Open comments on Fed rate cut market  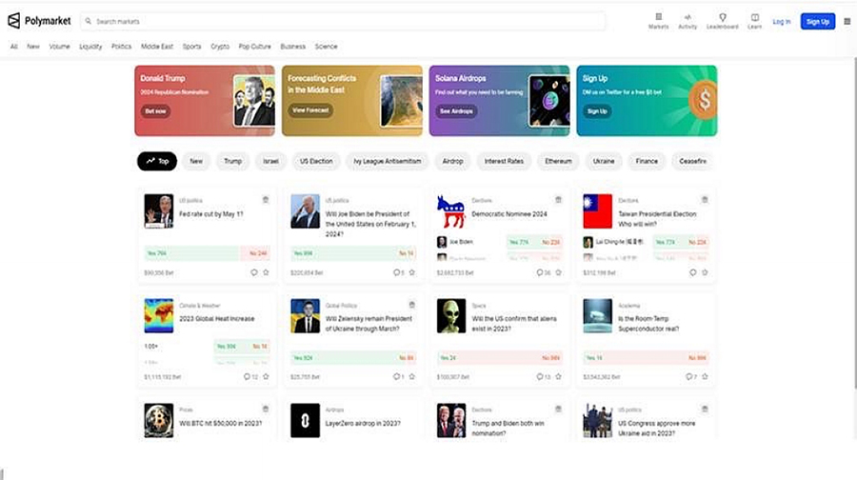pyautogui.click(x=254, y=272)
